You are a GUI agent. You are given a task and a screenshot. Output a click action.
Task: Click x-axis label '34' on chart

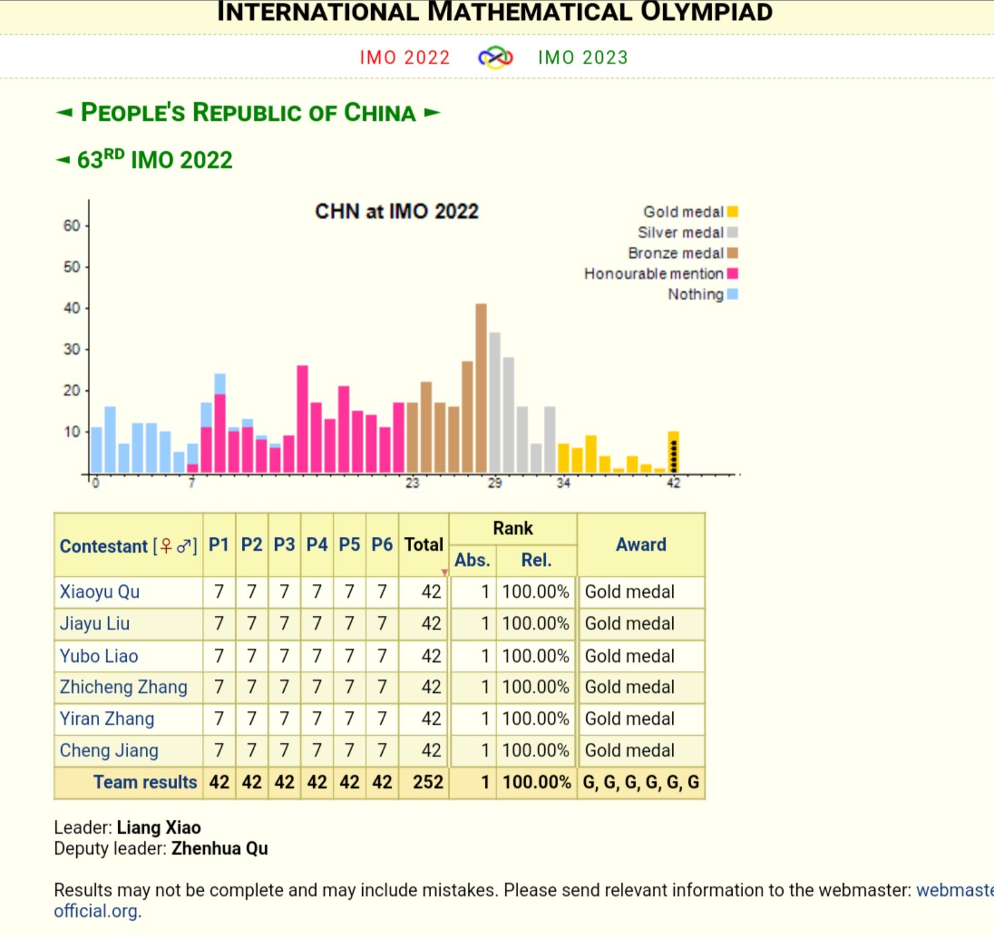click(x=564, y=483)
